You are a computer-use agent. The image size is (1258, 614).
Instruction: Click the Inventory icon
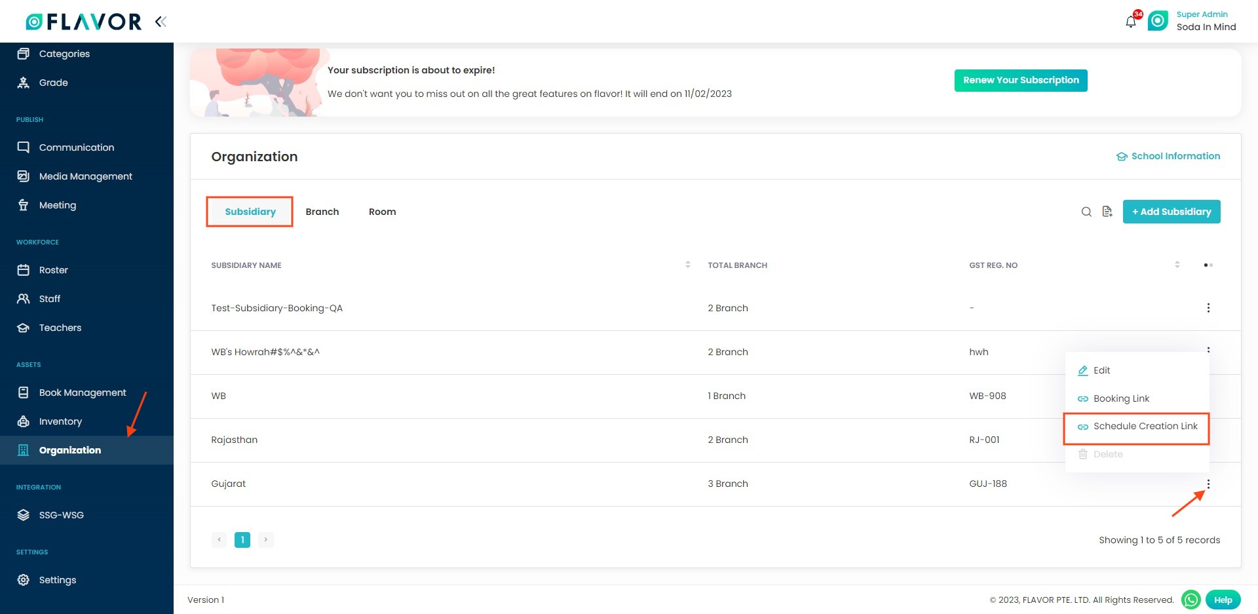point(24,421)
